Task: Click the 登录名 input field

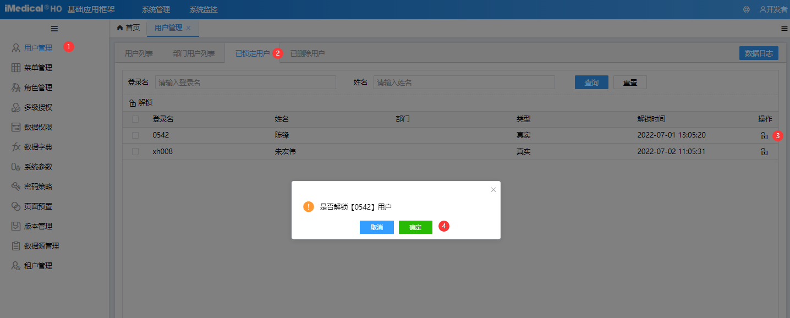Action: pos(245,81)
